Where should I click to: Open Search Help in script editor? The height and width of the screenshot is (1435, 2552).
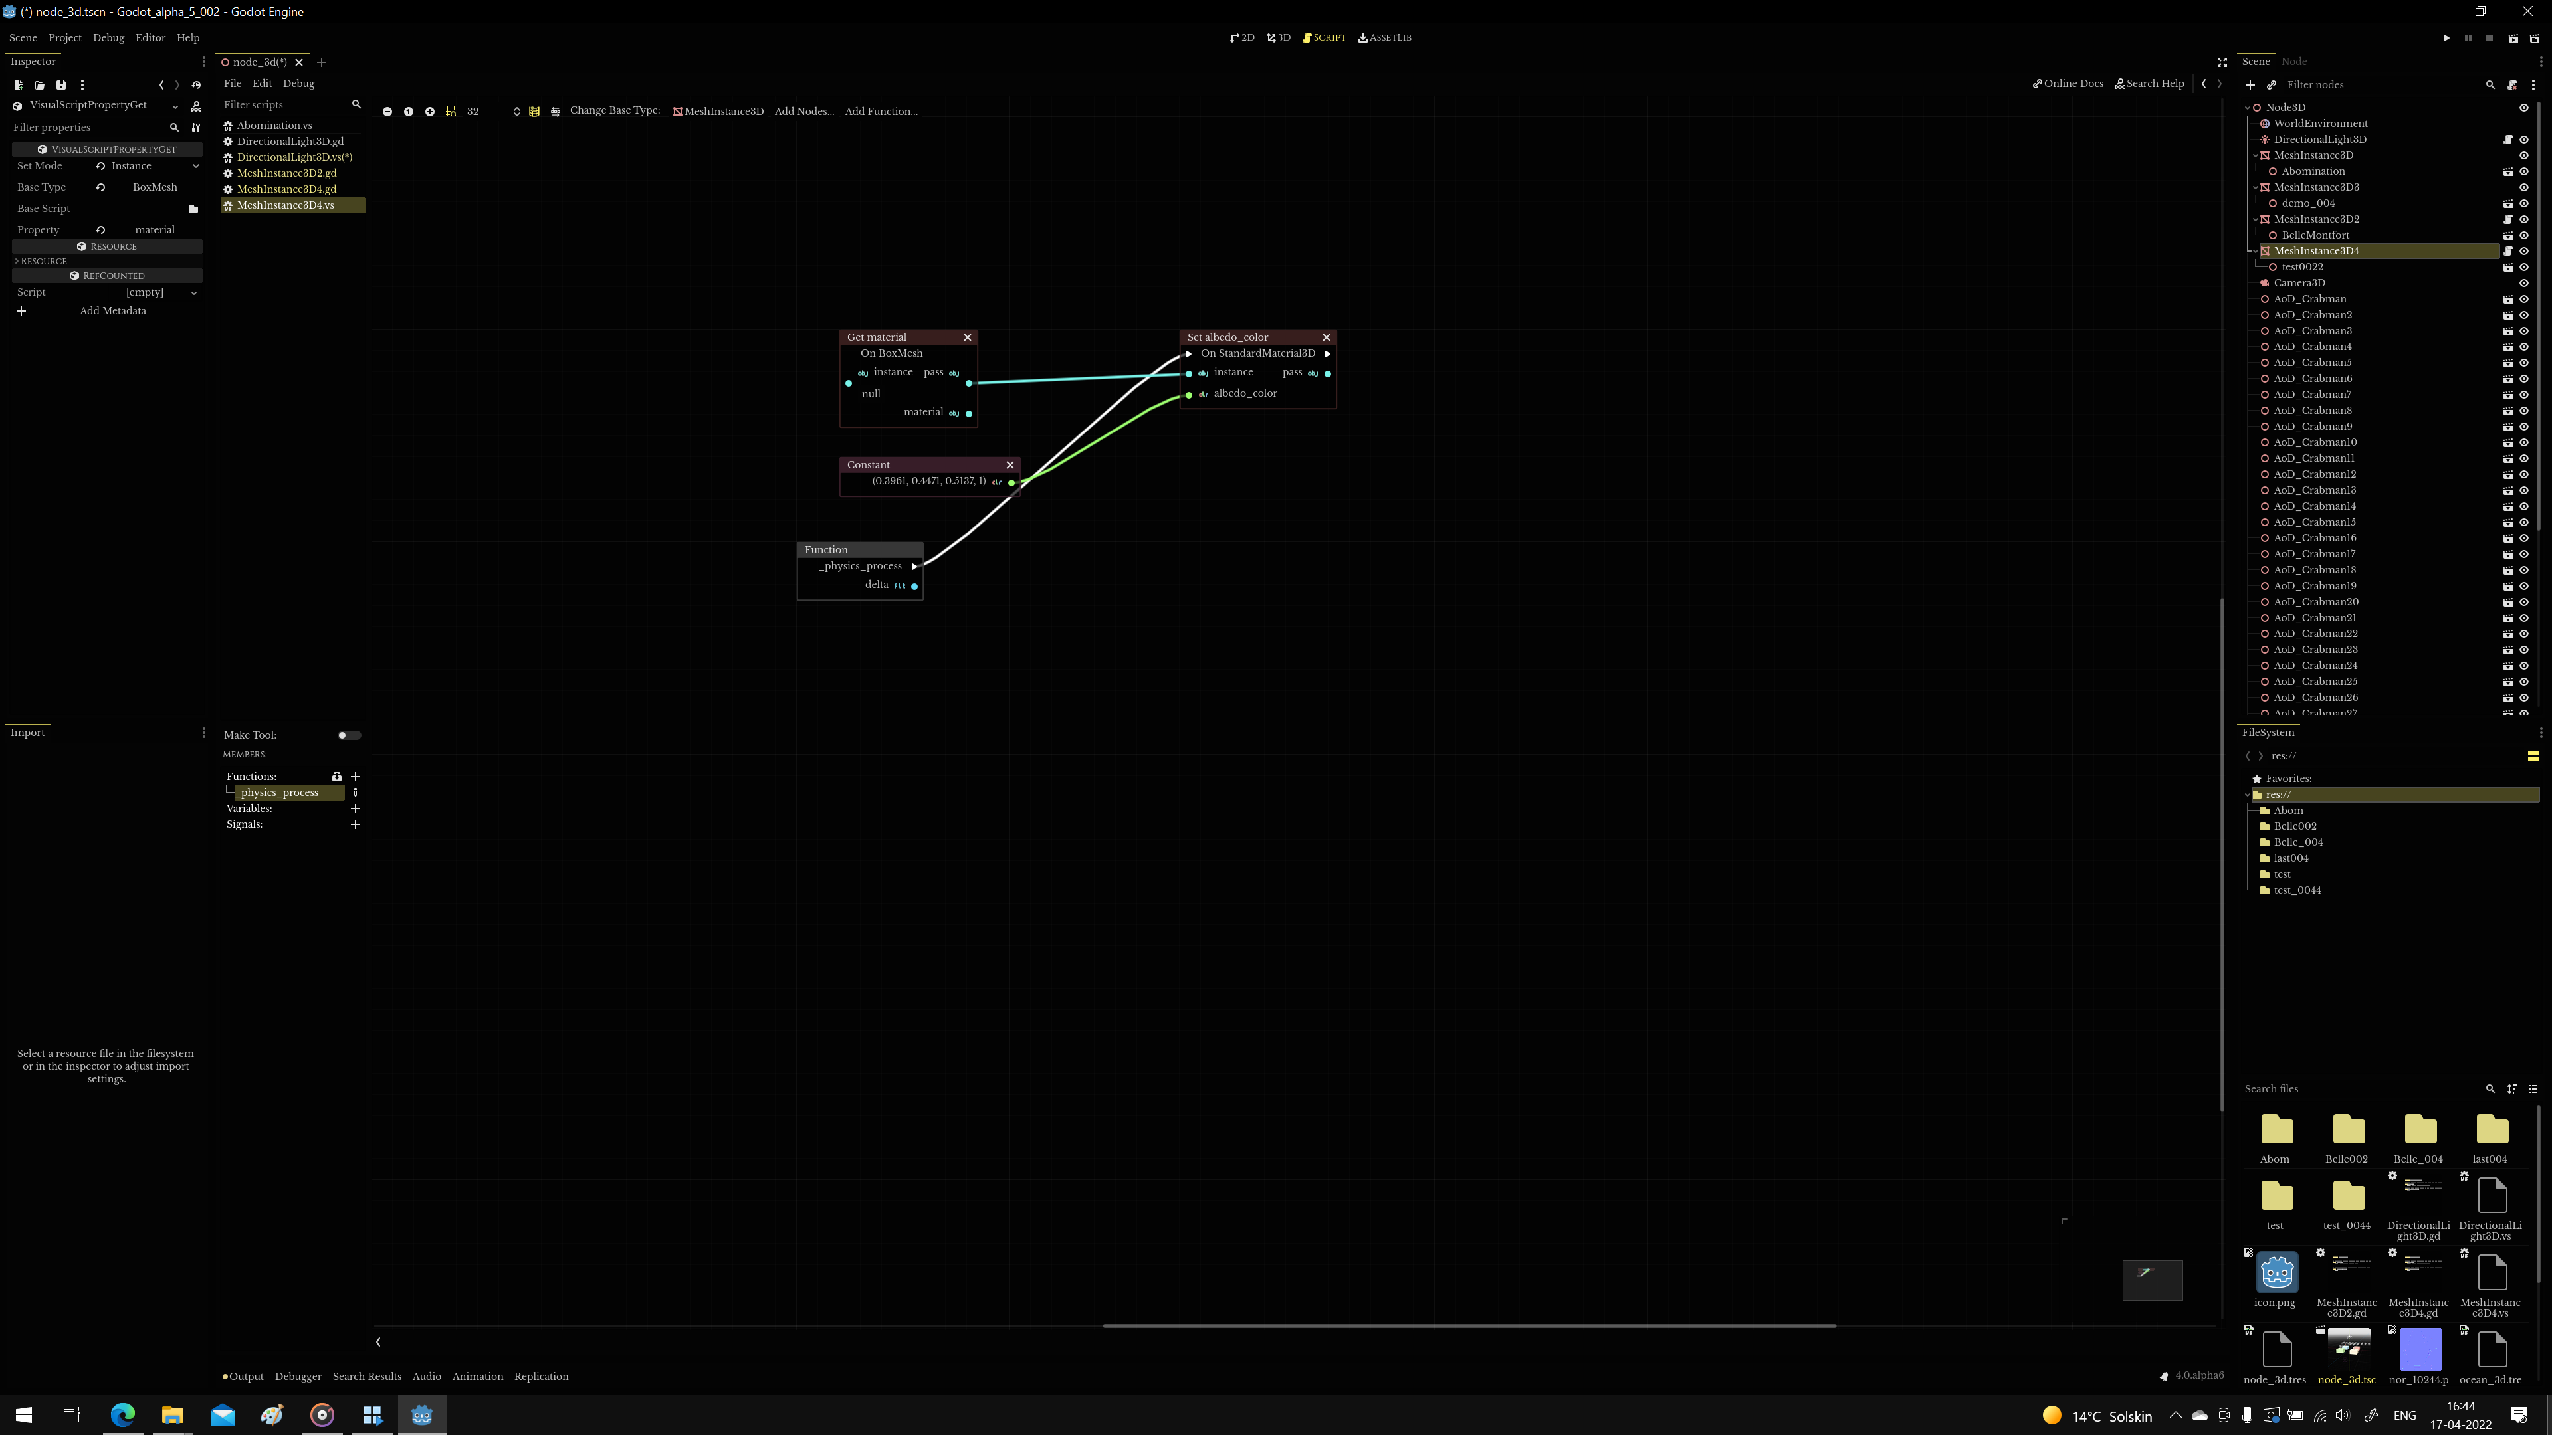coord(2149,83)
